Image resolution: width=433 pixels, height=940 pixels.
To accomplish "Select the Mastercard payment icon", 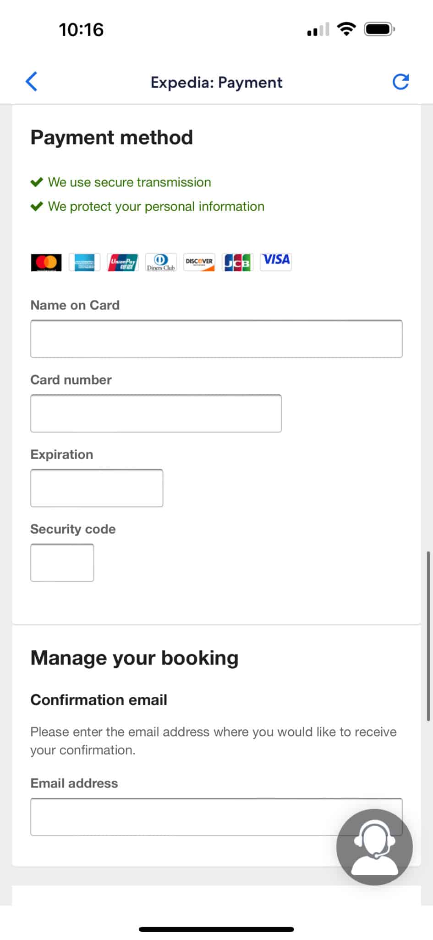I will coord(45,262).
